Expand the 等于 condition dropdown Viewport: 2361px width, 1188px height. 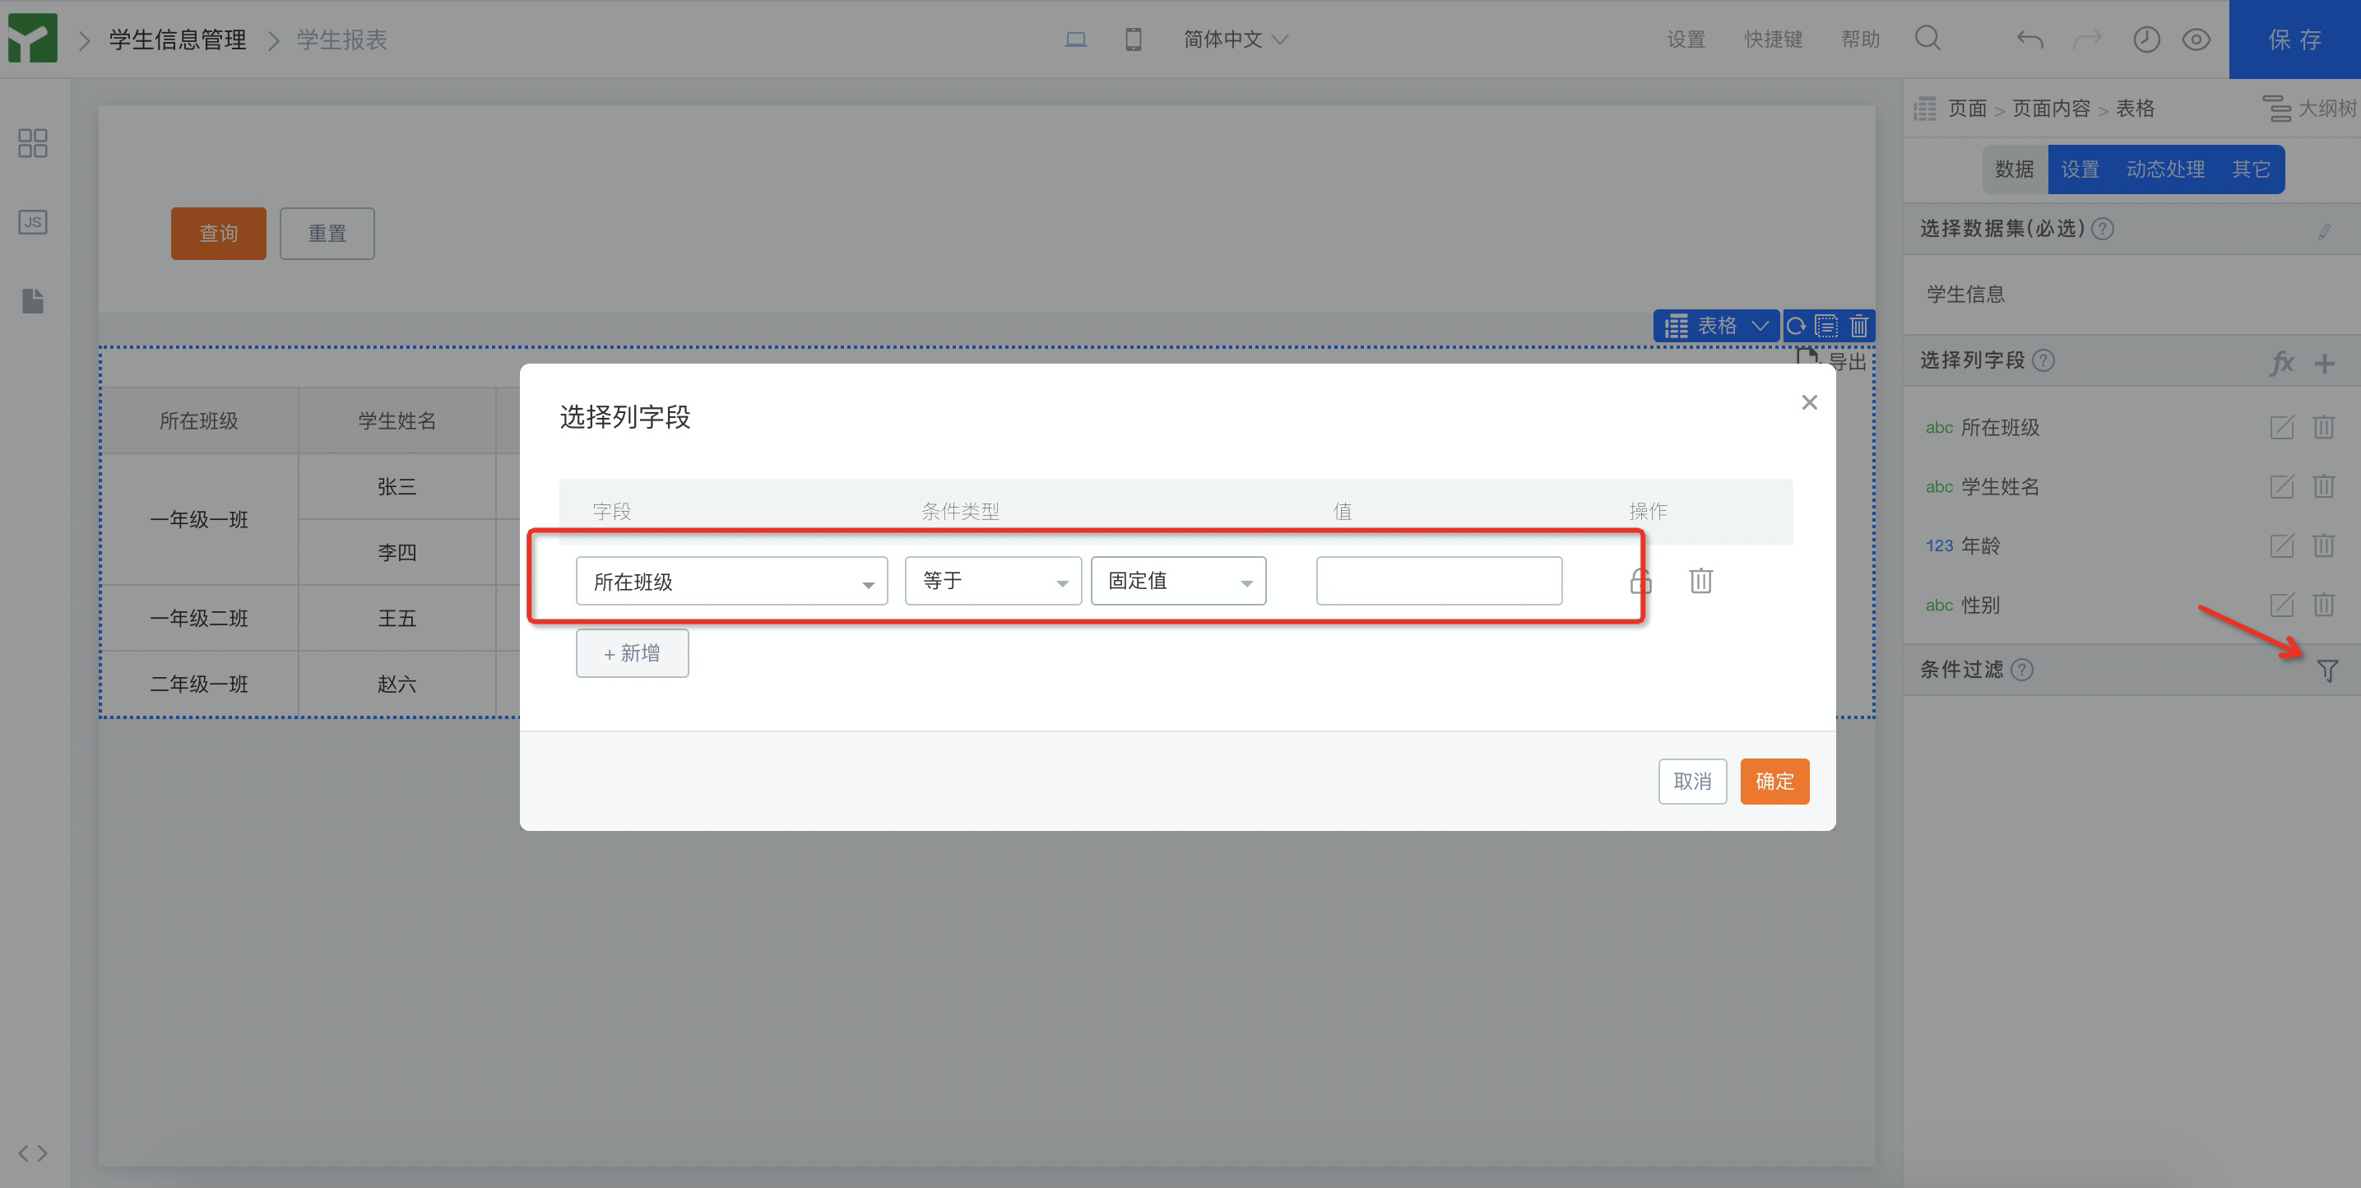tap(993, 581)
